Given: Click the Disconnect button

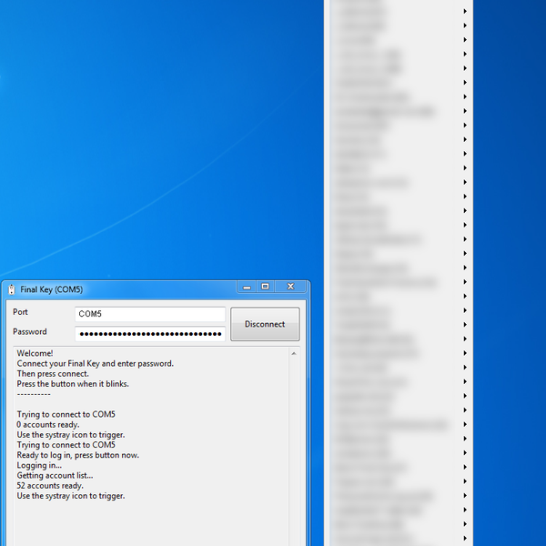Looking at the screenshot, I should coord(265,324).
